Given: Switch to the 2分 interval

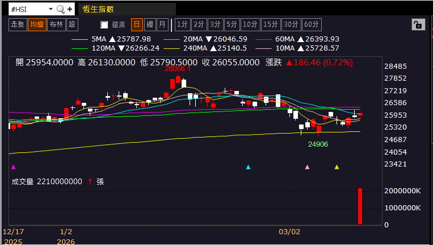Looking at the screenshot, I should point(199,24).
